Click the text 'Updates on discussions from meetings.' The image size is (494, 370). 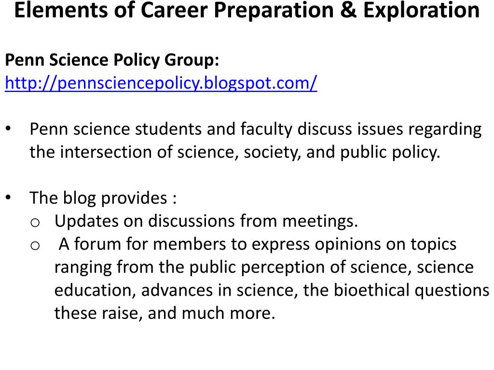click(206, 221)
